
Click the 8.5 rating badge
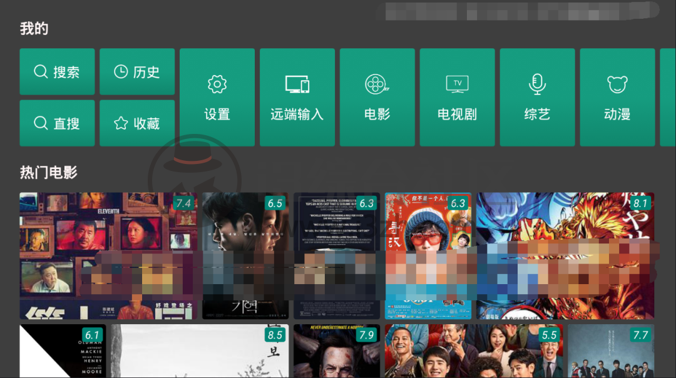(x=275, y=335)
